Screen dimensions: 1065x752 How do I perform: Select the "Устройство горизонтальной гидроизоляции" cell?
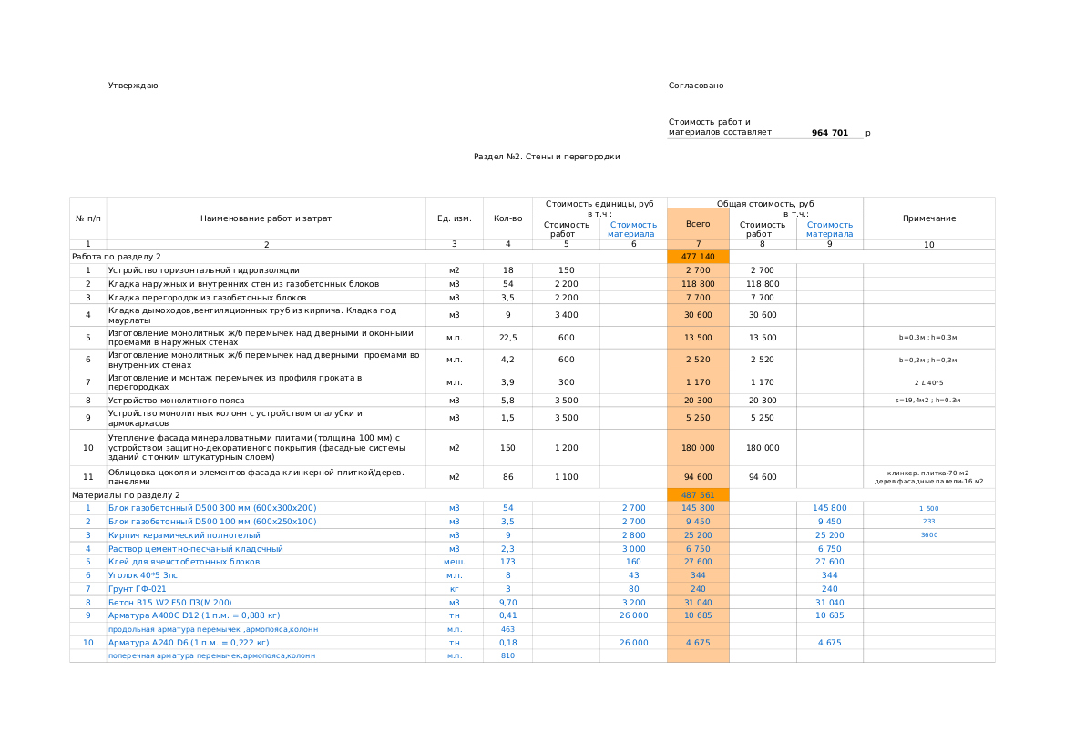[203, 270]
